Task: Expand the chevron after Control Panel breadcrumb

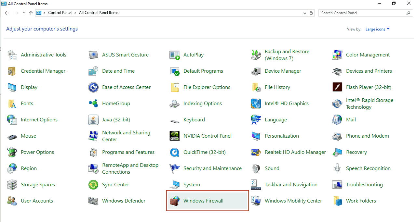Action: (x=75, y=13)
